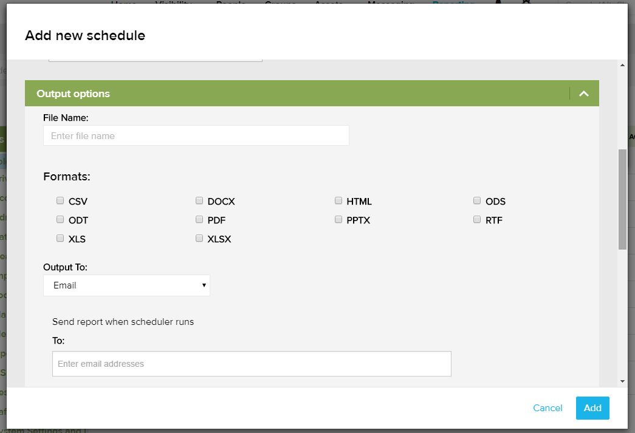This screenshot has height=433, width=635.
Task: Enable the XLSX format checkbox
Action: coord(199,239)
